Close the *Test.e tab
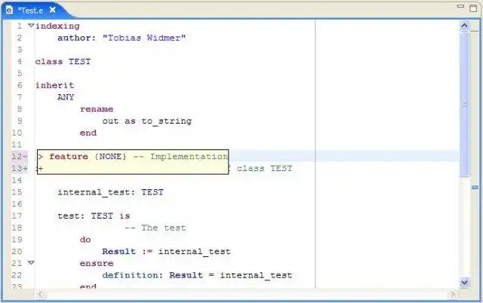This screenshot has width=483, height=303. 53,10
